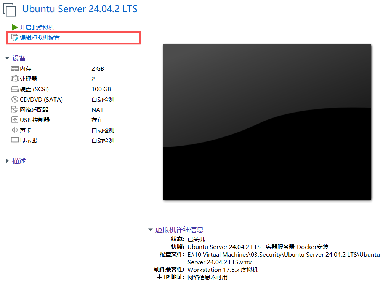This screenshot has height=295, width=391.
Task: Select the CD/DVD (SATA) row label
Action: (42, 100)
